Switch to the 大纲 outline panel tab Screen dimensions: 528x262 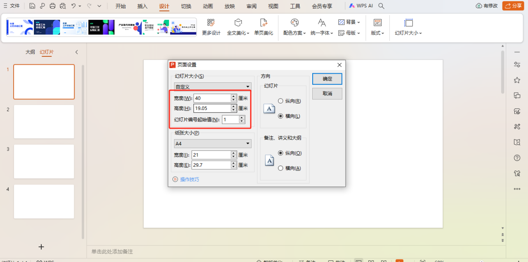(x=30, y=52)
